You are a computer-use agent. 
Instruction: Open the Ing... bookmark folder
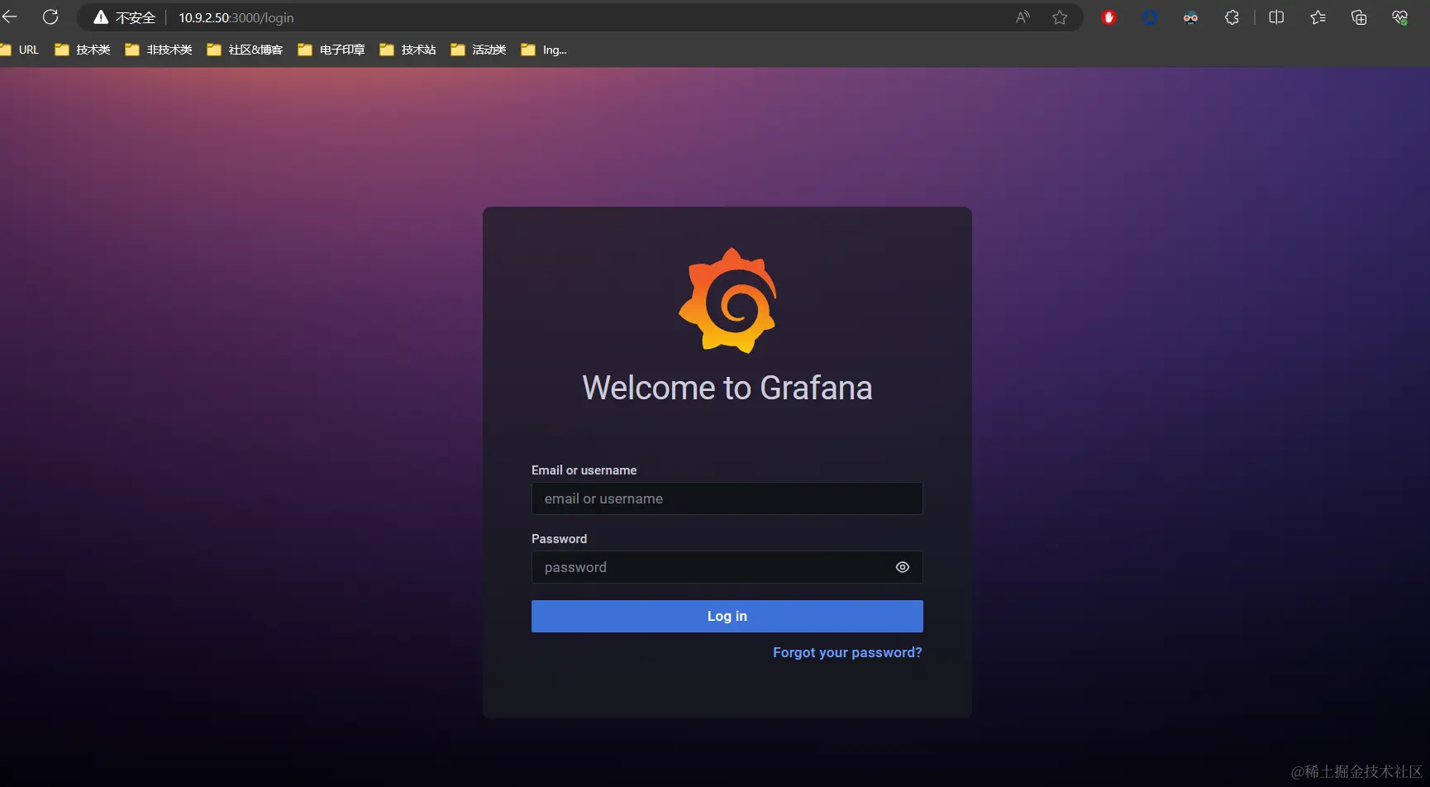click(x=544, y=50)
